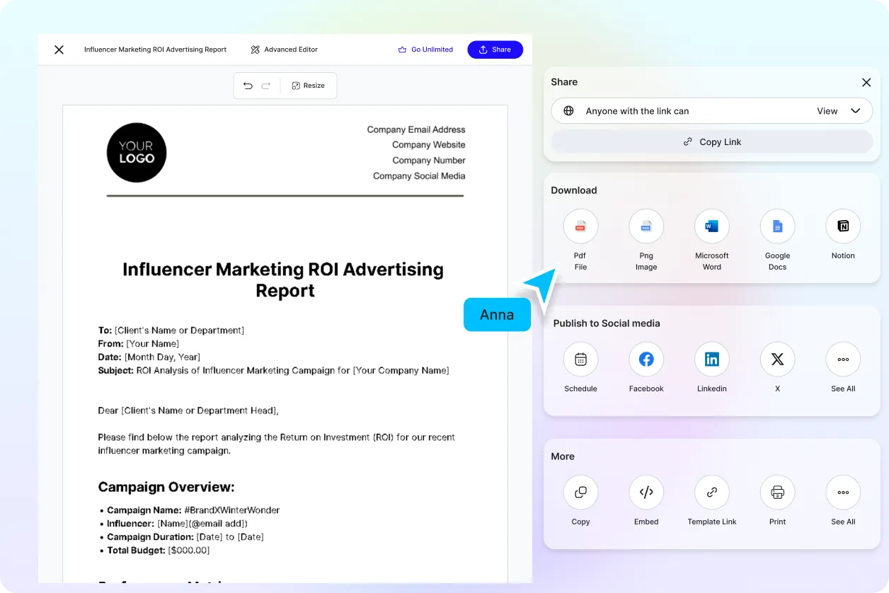Publish to X social network

(x=777, y=360)
